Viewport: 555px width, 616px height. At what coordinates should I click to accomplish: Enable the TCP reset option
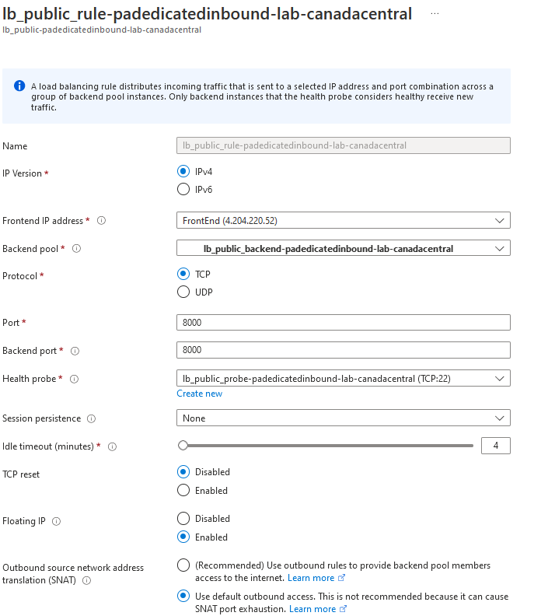coord(183,491)
